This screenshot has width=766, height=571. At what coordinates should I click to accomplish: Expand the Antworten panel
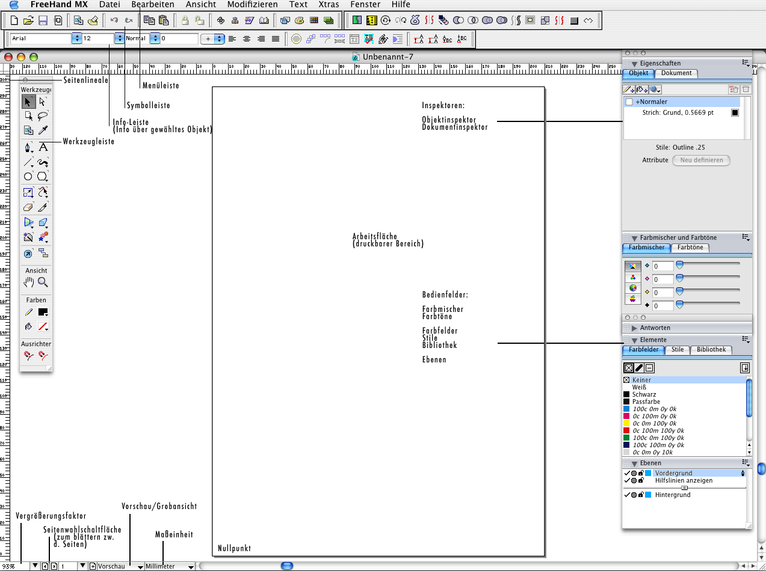634,328
